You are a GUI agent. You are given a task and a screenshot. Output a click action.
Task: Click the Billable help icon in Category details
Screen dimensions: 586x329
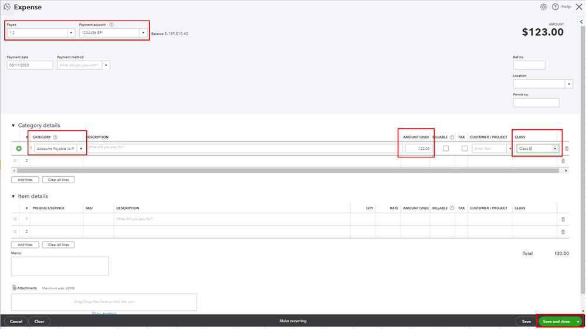pyautogui.click(x=452, y=137)
